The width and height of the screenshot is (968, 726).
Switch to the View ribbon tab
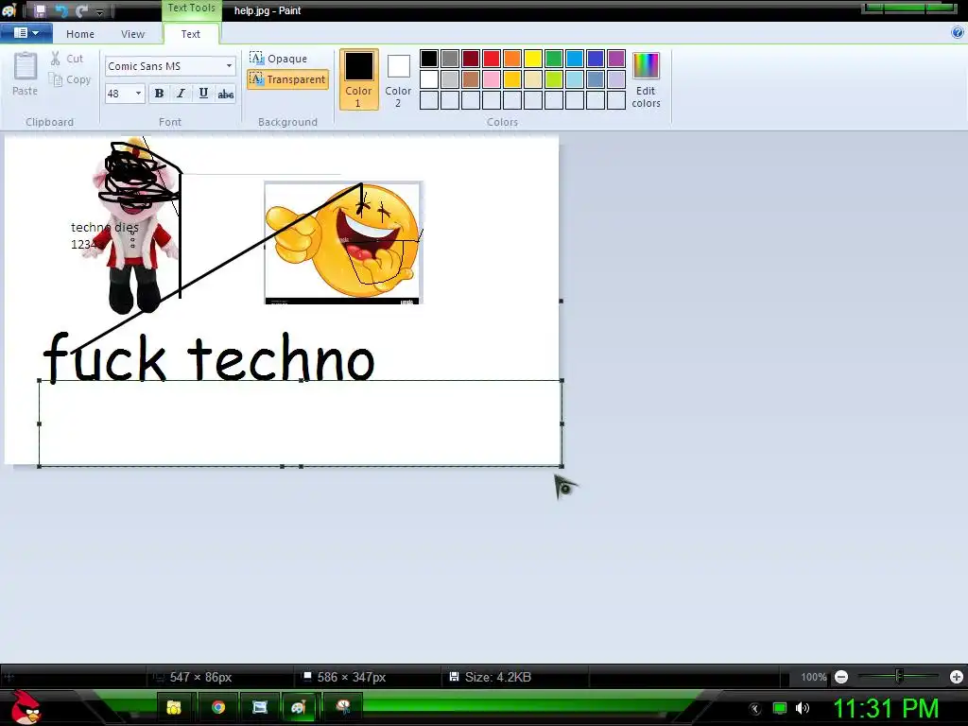(x=132, y=34)
